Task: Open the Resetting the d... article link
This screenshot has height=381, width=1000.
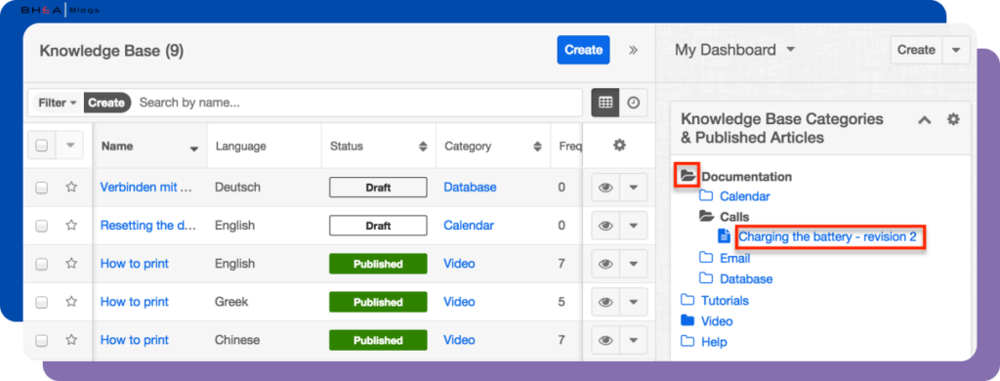Action: coord(148,226)
